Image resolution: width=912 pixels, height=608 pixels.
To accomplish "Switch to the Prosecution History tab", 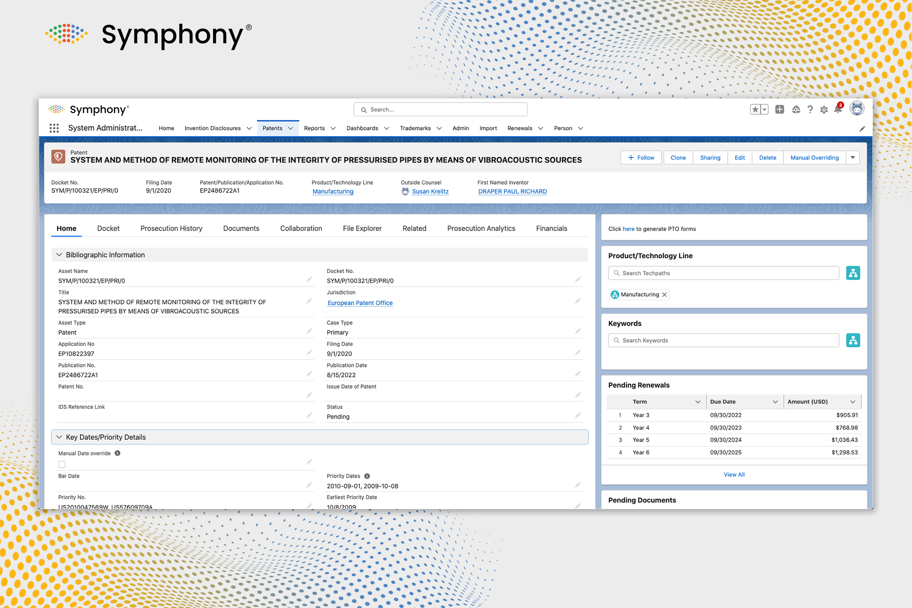I will click(171, 228).
